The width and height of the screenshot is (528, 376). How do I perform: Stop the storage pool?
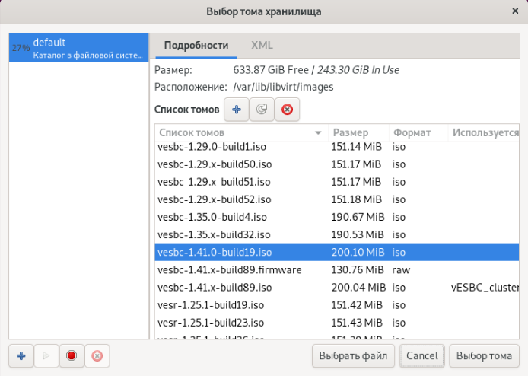click(72, 355)
